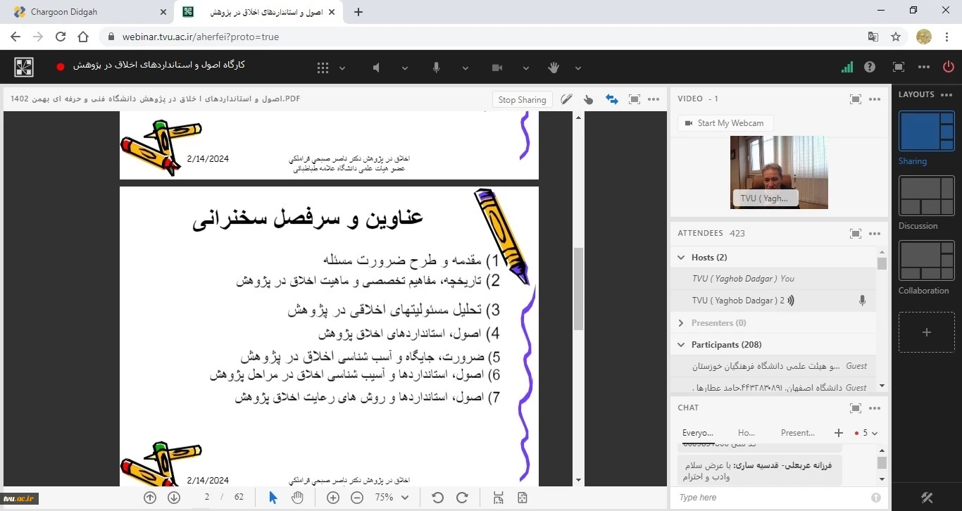
Task: Open the 75% zoom level dropdown
Action: click(392, 497)
